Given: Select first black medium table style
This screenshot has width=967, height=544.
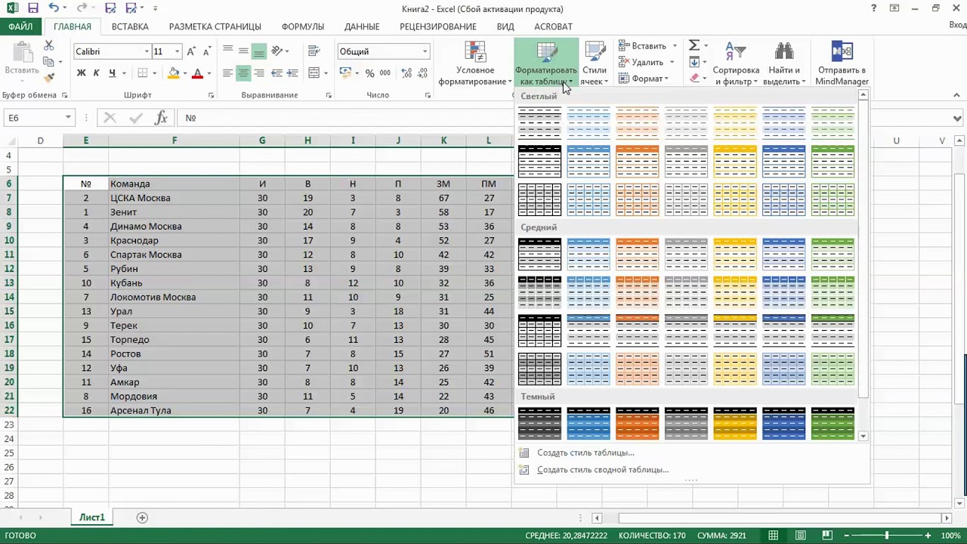Looking at the screenshot, I should coord(539,254).
